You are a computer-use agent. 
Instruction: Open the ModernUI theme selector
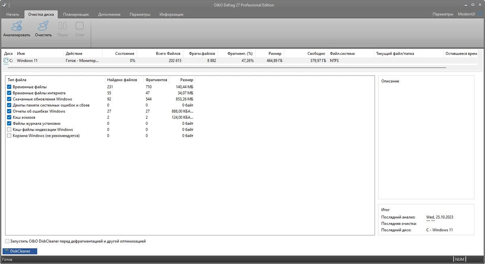pyautogui.click(x=466, y=14)
